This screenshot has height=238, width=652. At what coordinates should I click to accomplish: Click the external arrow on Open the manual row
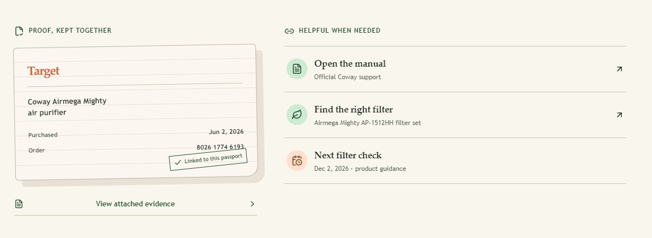click(x=619, y=69)
